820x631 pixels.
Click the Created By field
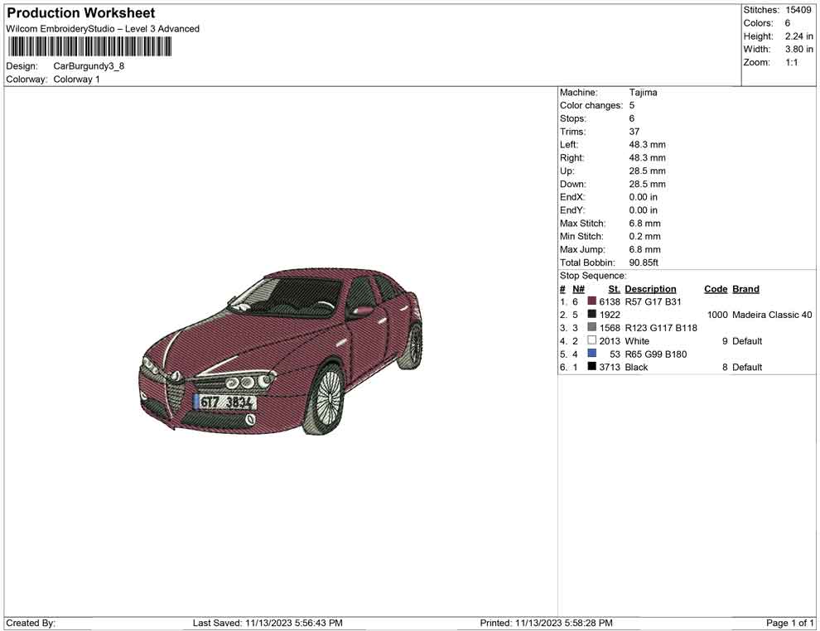pyautogui.click(x=31, y=623)
